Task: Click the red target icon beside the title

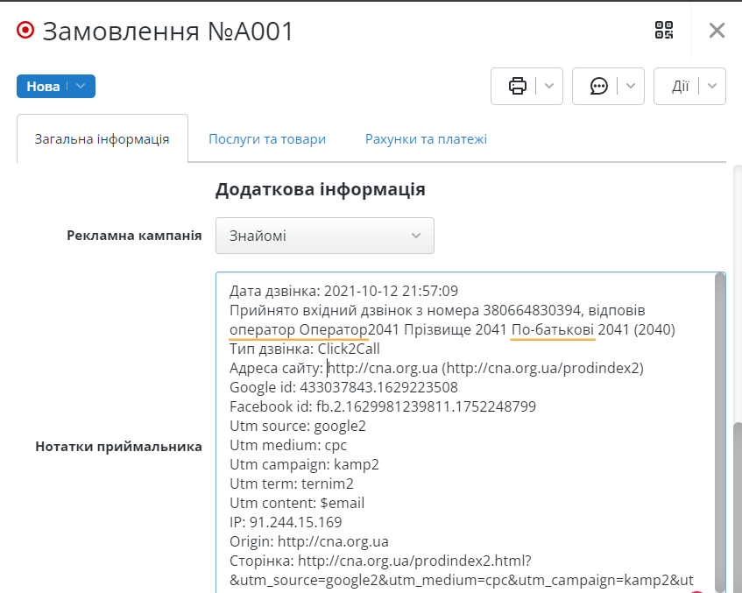Action: (x=25, y=31)
